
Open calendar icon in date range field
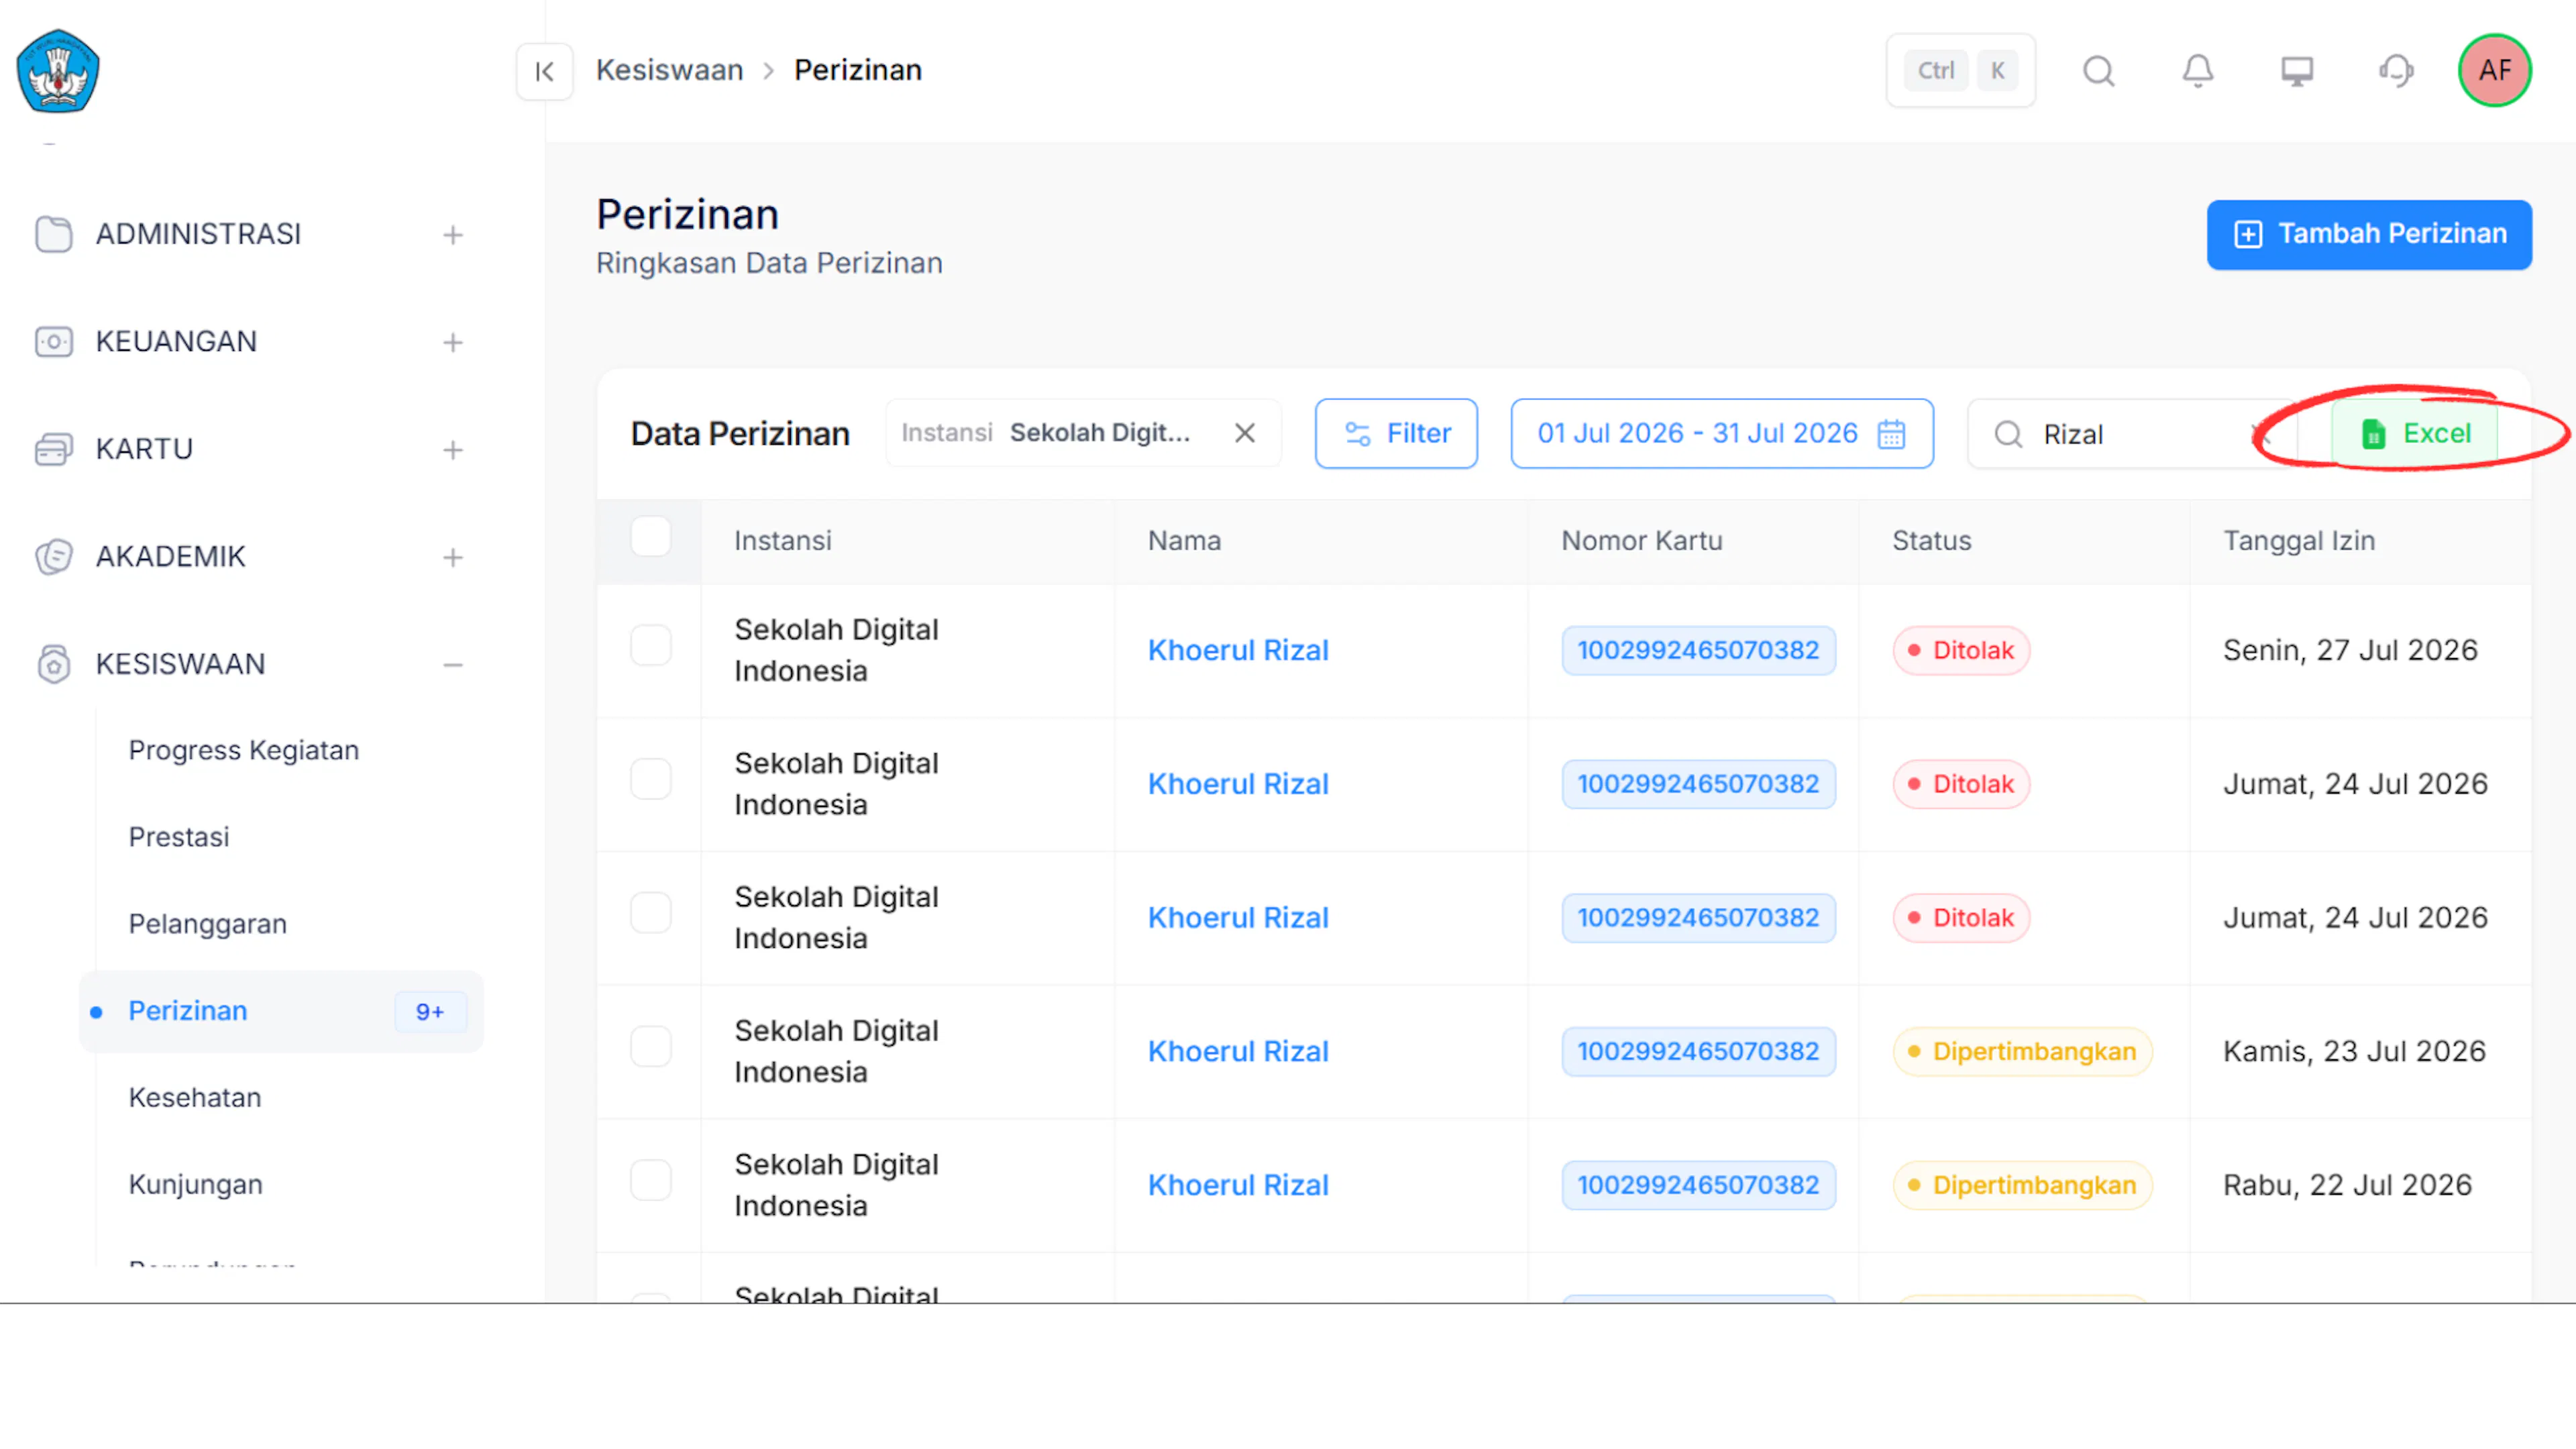(x=1891, y=434)
